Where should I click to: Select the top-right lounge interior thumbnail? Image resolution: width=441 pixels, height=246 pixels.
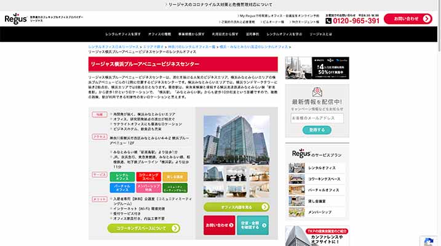[260, 173]
